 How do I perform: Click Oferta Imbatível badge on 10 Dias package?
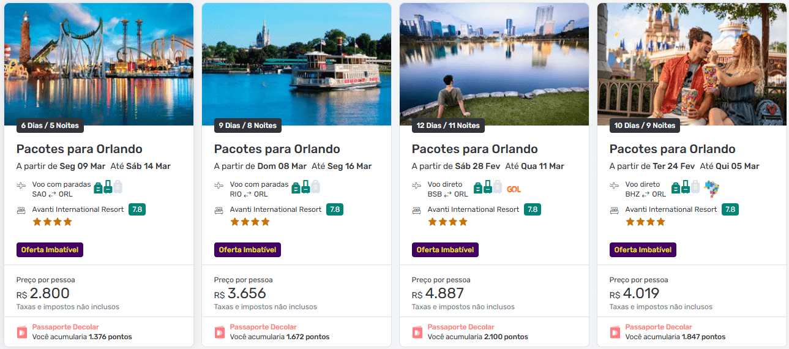point(643,250)
